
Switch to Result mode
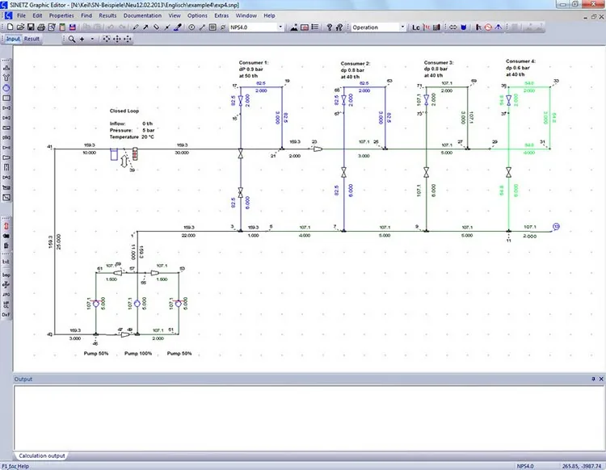pyautogui.click(x=32, y=39)
